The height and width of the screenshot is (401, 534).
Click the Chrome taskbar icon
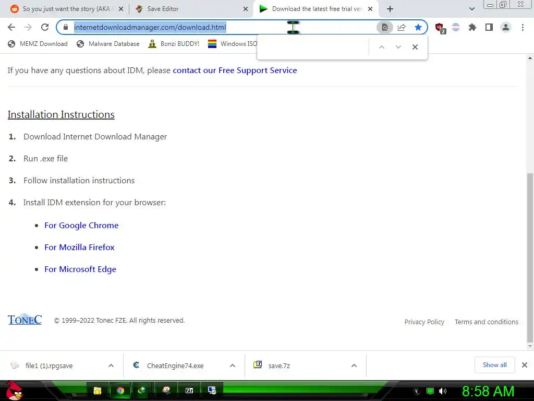pos(120,391)
